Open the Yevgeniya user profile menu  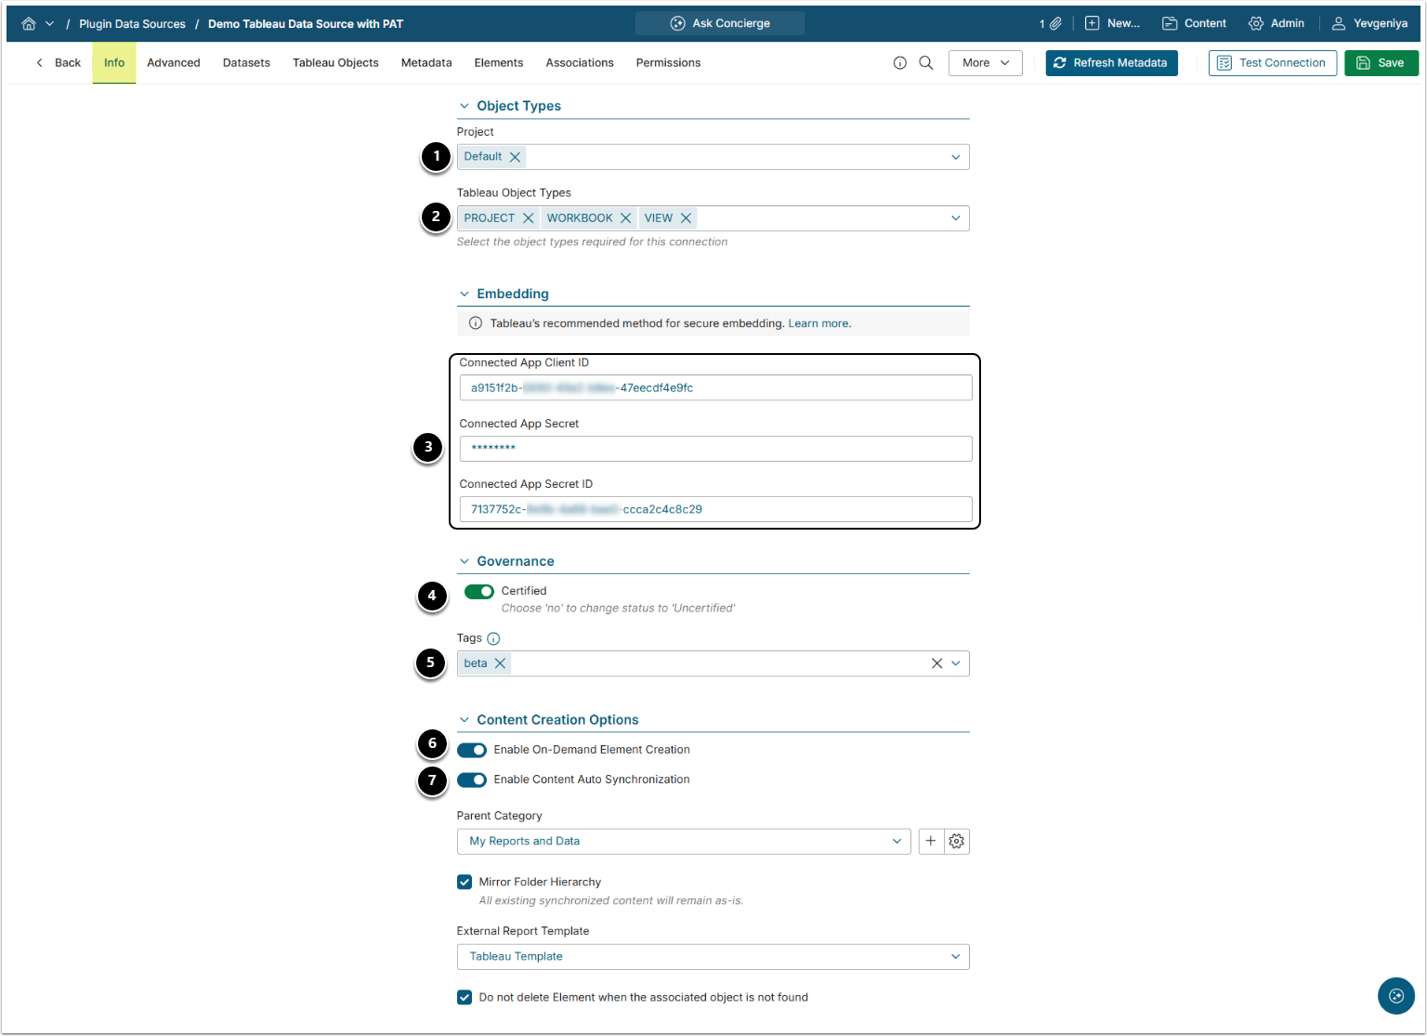tap(1369, 23)
